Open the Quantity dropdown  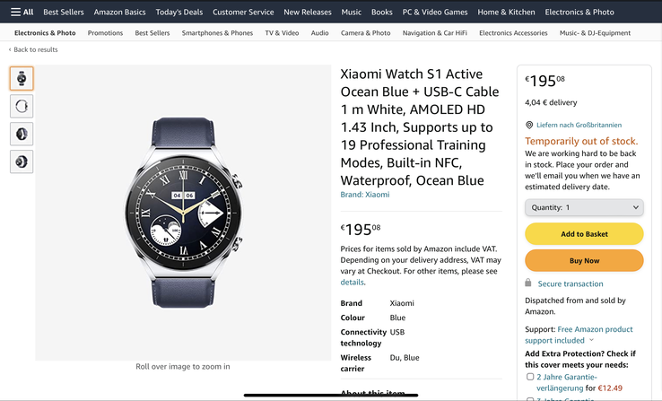(584, 207)
